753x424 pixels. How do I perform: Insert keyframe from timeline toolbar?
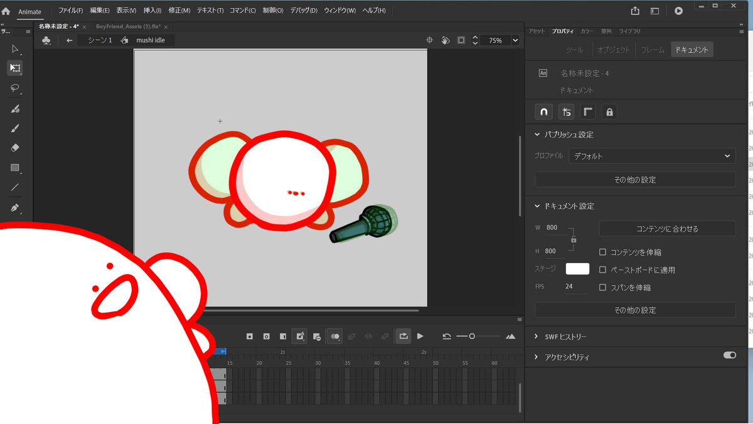pyautogui.click(x=249, y=337)
